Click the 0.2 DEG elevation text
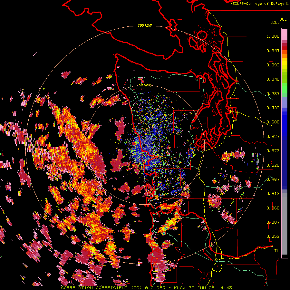The height and width of the screenshot is (290, 290). click(156, 288)
